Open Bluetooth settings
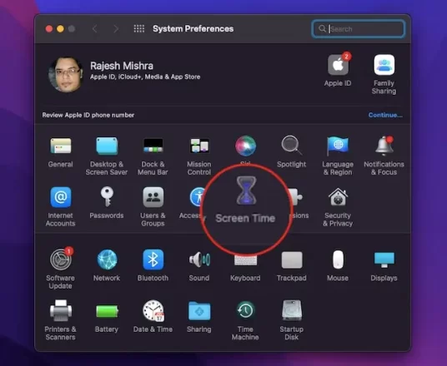Image resolution: width=447 pixels, height=366 pixels. pos(153,260)
